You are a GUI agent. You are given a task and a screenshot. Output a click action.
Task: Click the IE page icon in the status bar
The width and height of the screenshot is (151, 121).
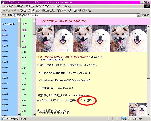(x=2, y=119)
